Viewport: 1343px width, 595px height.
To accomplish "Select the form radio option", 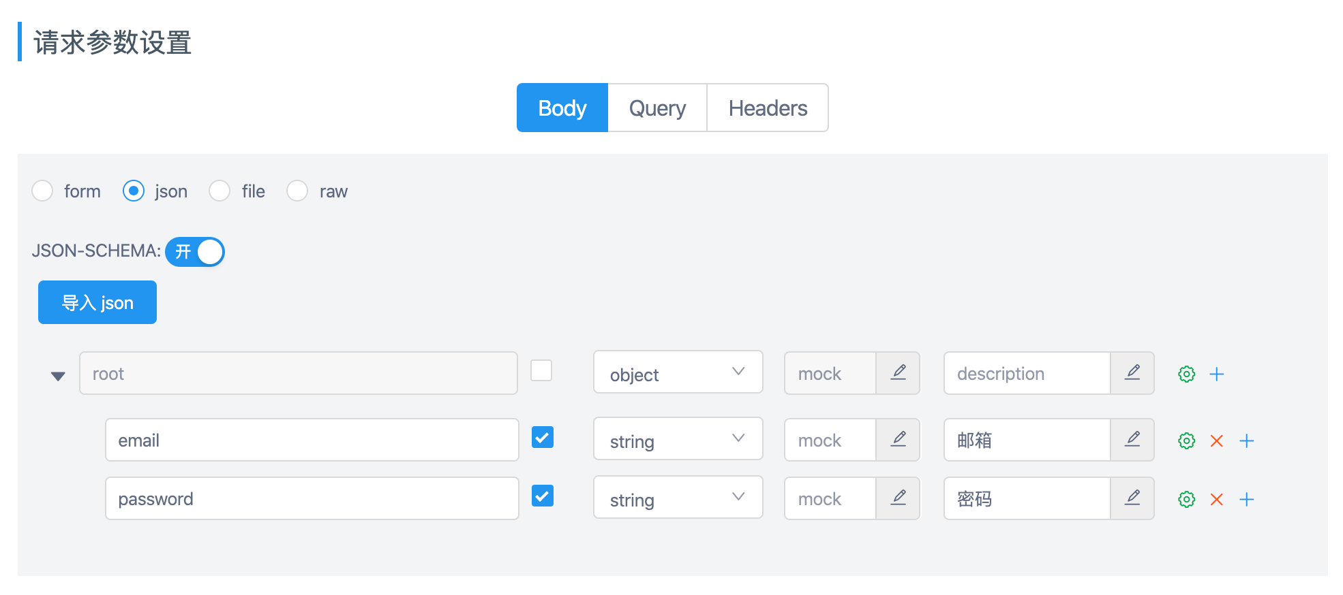I will tap(42, 191).
